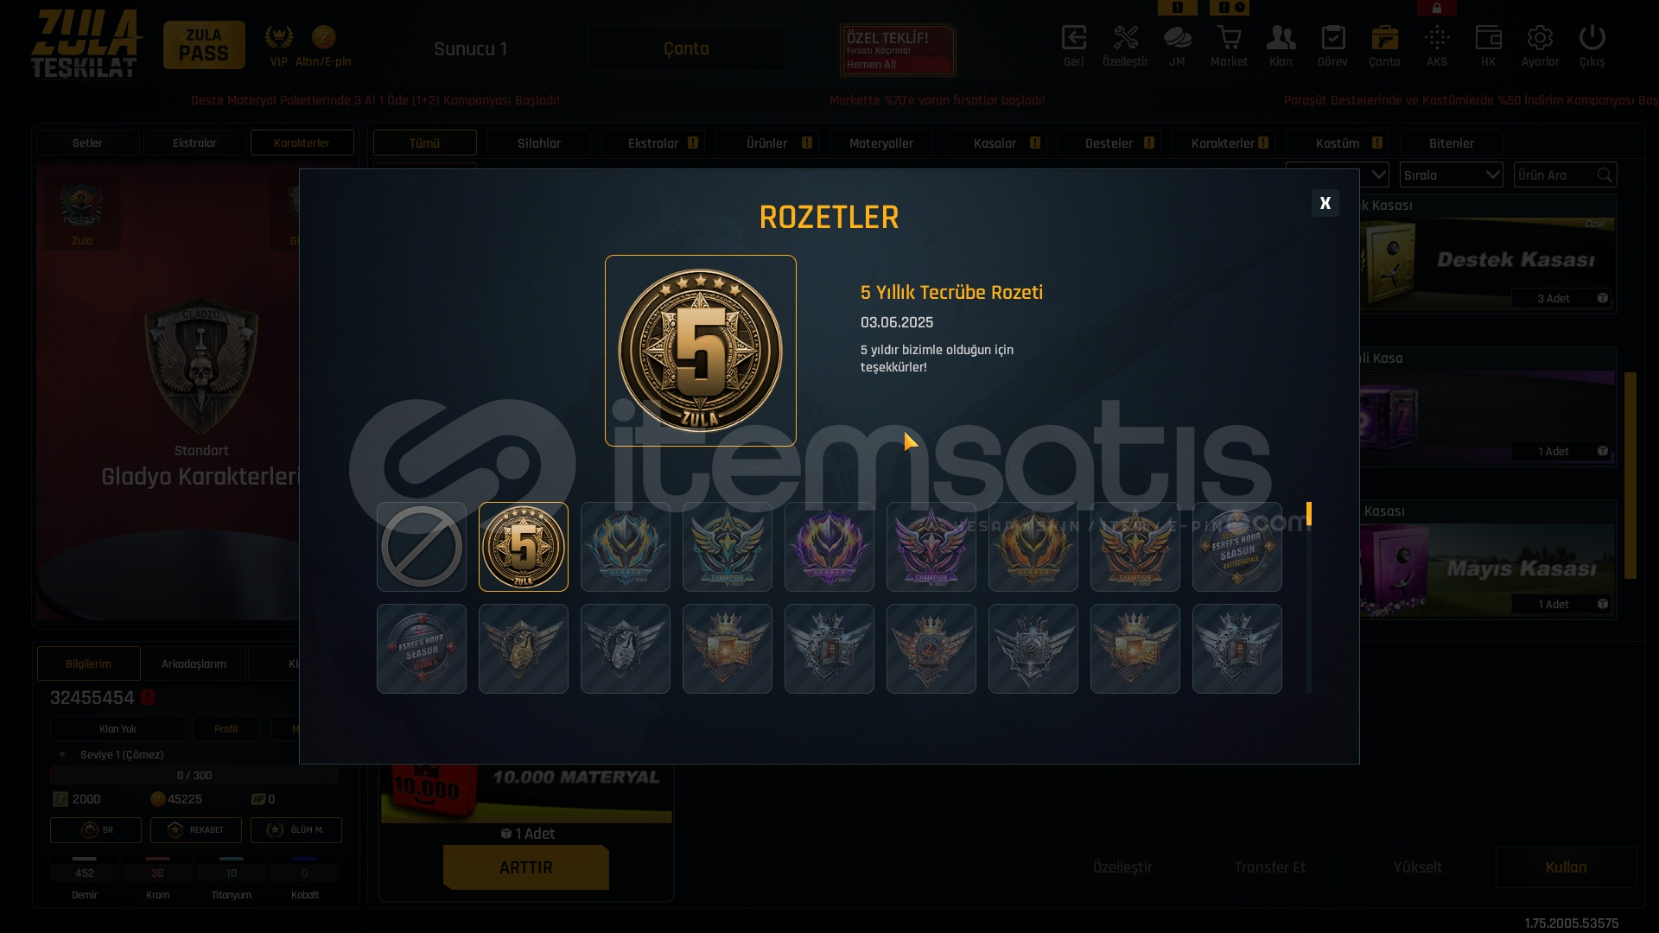
Task: Select the 5-year Zula badge thumbnail
Action: point(524,547)
